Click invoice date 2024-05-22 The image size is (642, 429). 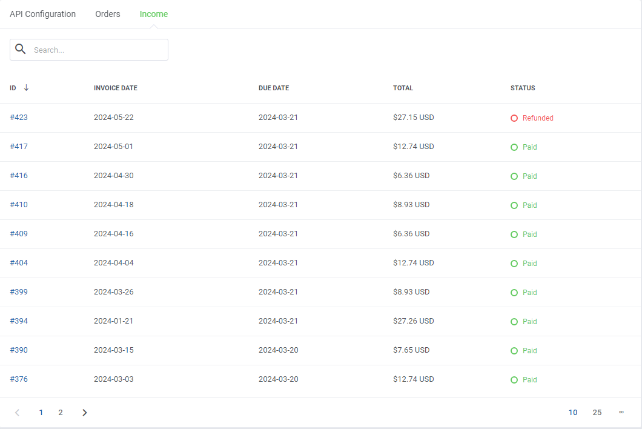tap(114, 117)
